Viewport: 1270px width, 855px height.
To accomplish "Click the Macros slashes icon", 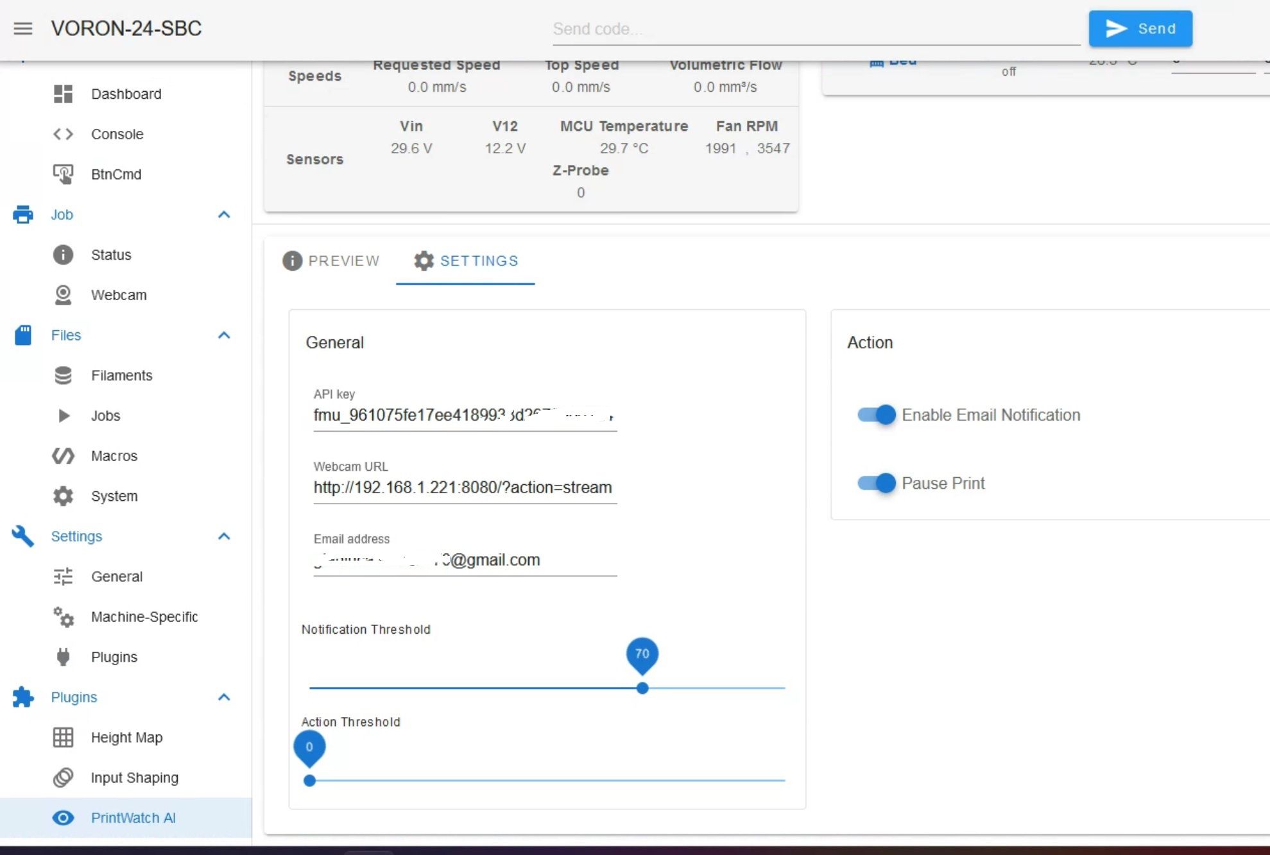I will coord(63,456).
